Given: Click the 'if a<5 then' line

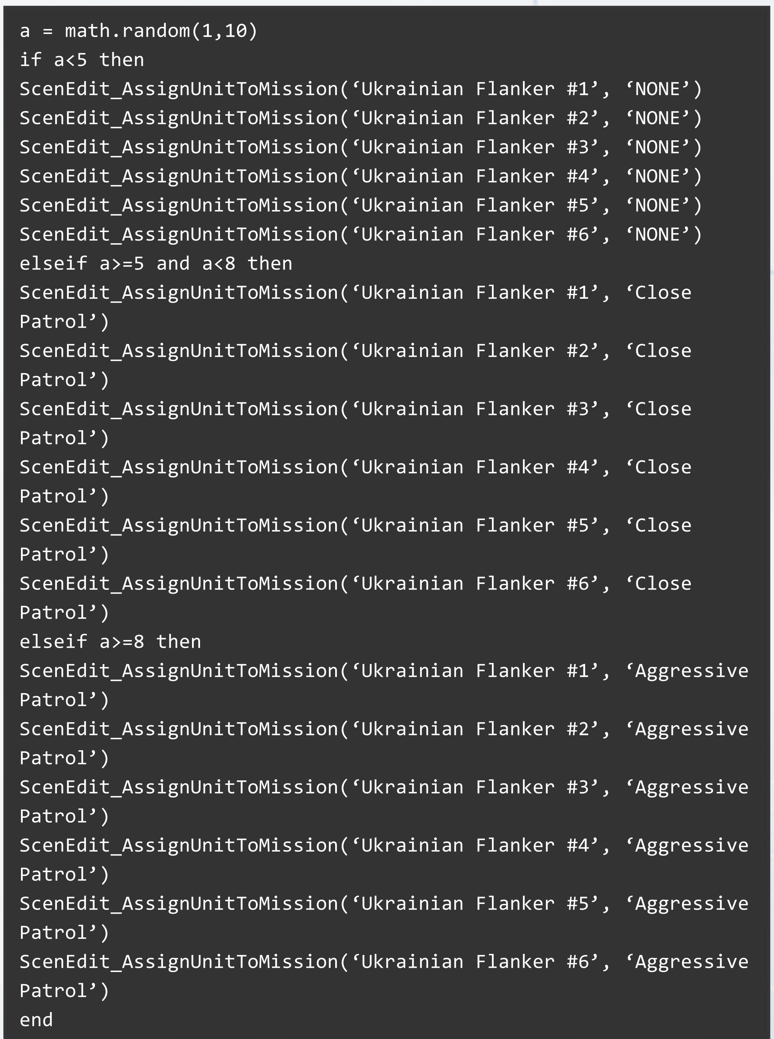Looking at the screenshot, I should pyautogui.click(x=82, y=60).
